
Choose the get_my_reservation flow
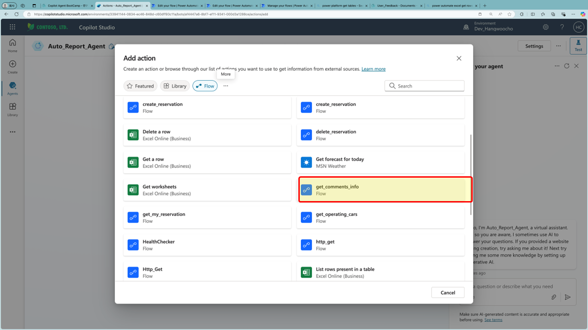[207, 218]
